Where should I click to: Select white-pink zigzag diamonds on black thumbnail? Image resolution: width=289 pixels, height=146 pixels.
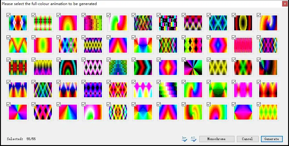tap(93, 67)
